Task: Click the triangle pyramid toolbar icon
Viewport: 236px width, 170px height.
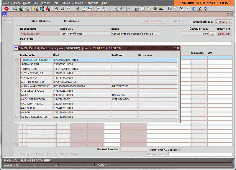Action: pos(161,9)
